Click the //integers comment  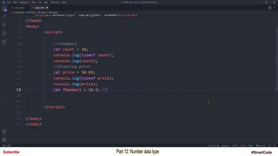(65, 43)
